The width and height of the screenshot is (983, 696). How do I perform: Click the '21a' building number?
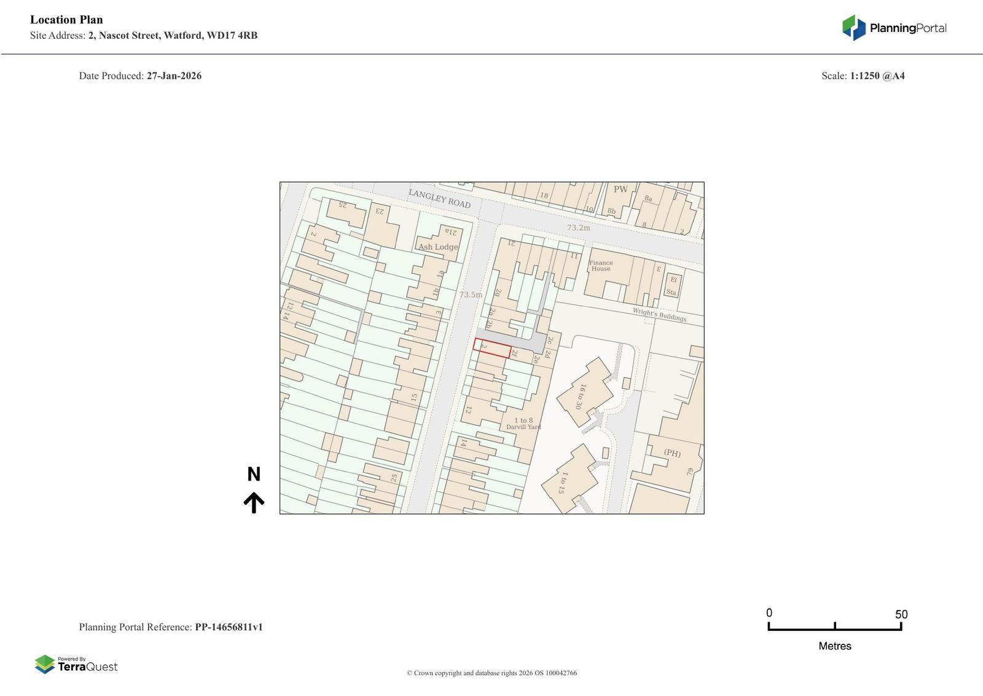451,232
